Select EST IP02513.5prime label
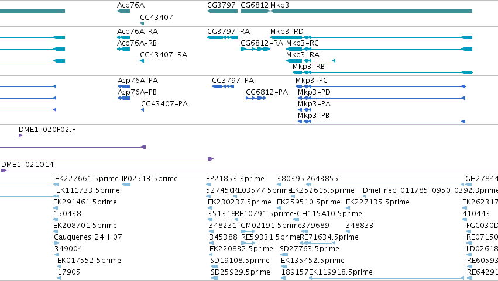Viewport: 498px width, 281px height. (x=150, y=179)
